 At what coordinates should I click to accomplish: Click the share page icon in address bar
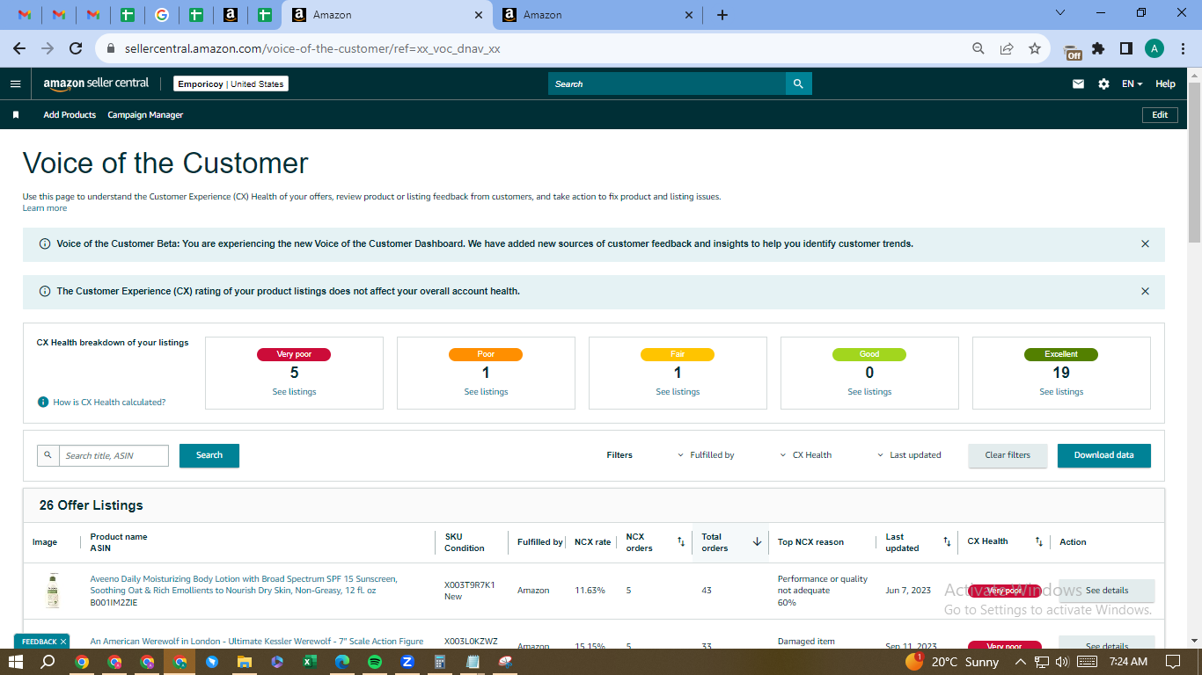click(1007, 48)
